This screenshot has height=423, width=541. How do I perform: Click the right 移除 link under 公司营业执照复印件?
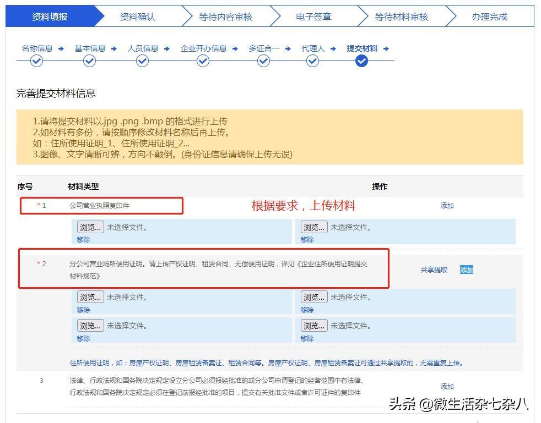(307, 240)
